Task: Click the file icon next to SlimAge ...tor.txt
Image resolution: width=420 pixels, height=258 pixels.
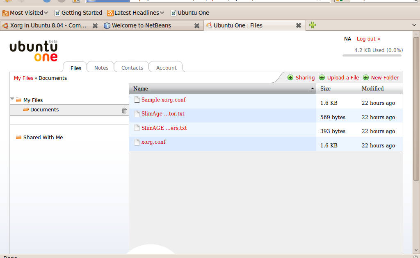Action: point(137,113)
